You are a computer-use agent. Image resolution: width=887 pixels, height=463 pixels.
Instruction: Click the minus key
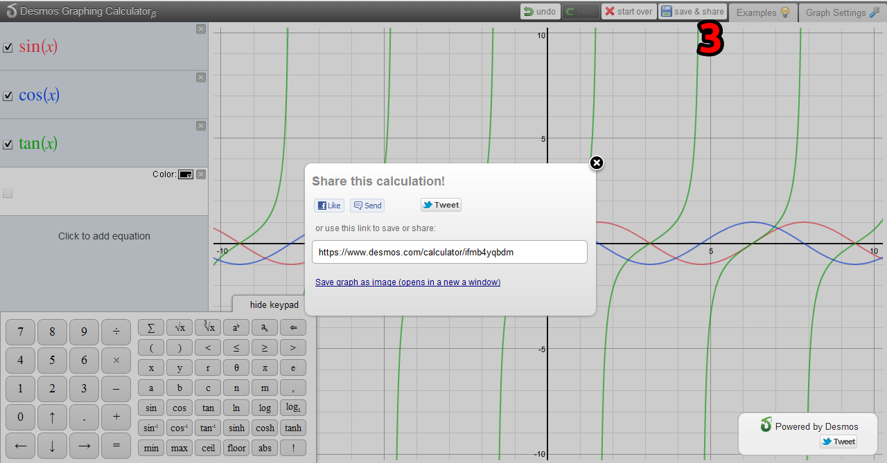[116, 389]
